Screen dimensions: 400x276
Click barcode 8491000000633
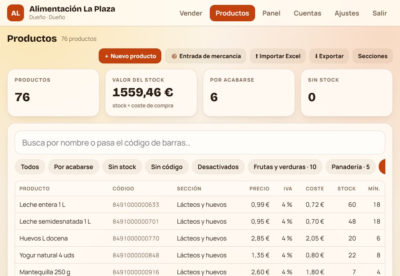[136, 205]
